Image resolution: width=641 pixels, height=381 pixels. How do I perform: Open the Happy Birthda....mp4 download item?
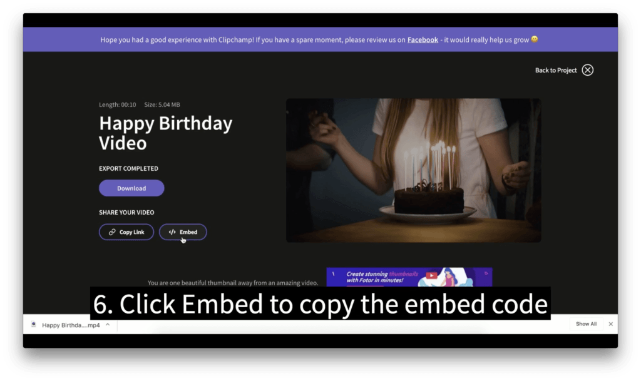pos(71,325)
